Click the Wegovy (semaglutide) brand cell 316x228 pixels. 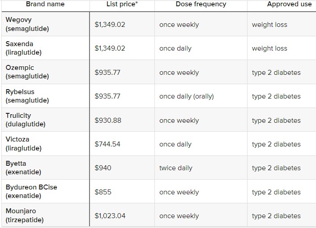27,24
